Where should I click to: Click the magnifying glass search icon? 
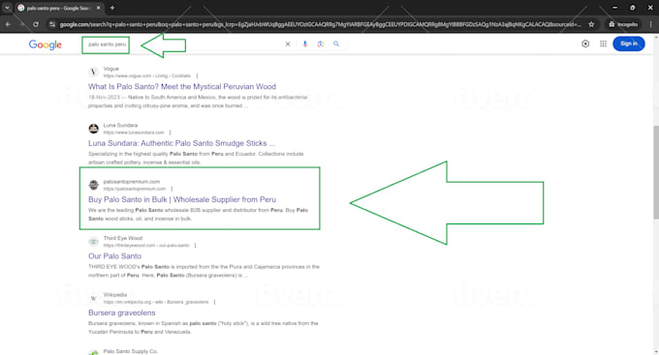click(336, 44)
